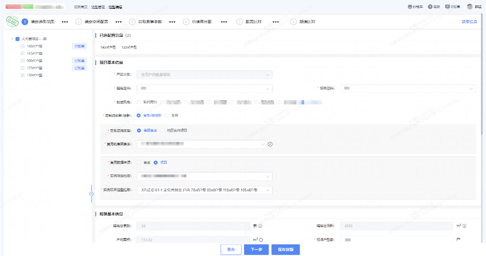Viewport: 486px width, 256px height.
Task: Check the 140㎡户型 checkbox in tree
Action: click(22, 46)
